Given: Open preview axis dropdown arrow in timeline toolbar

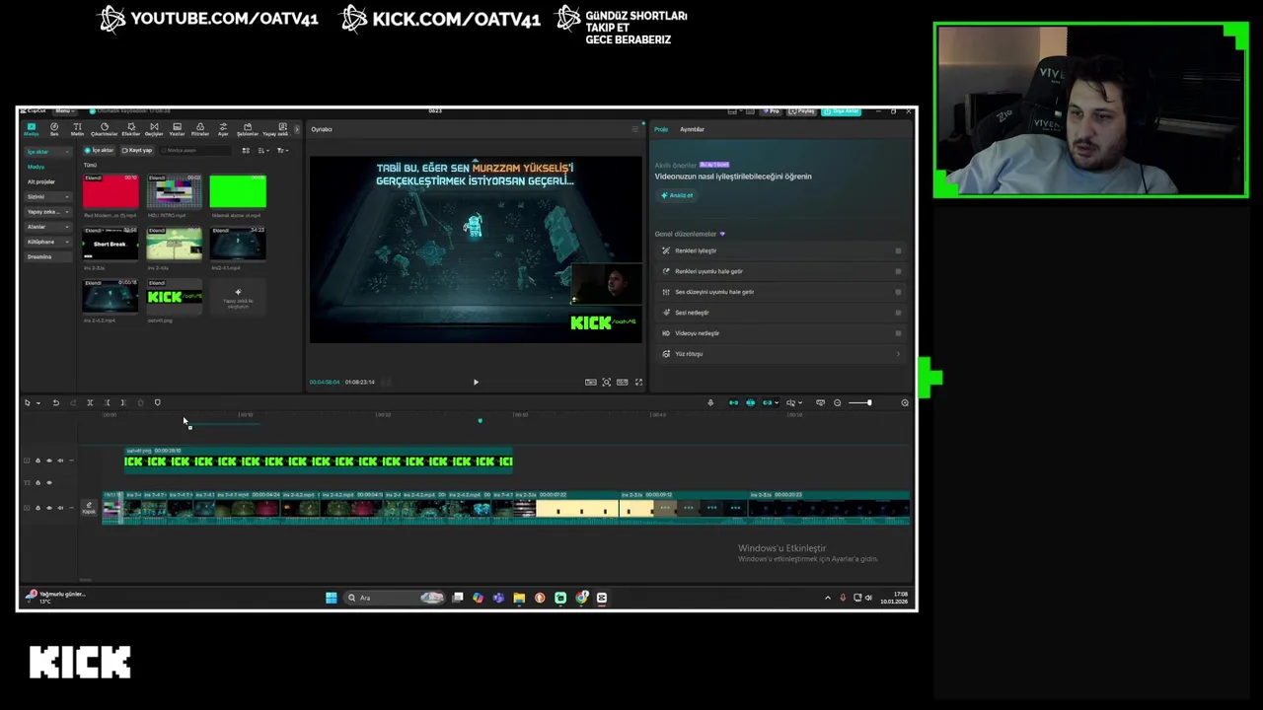Looking at the screenshot, I should tap(800, 402).
